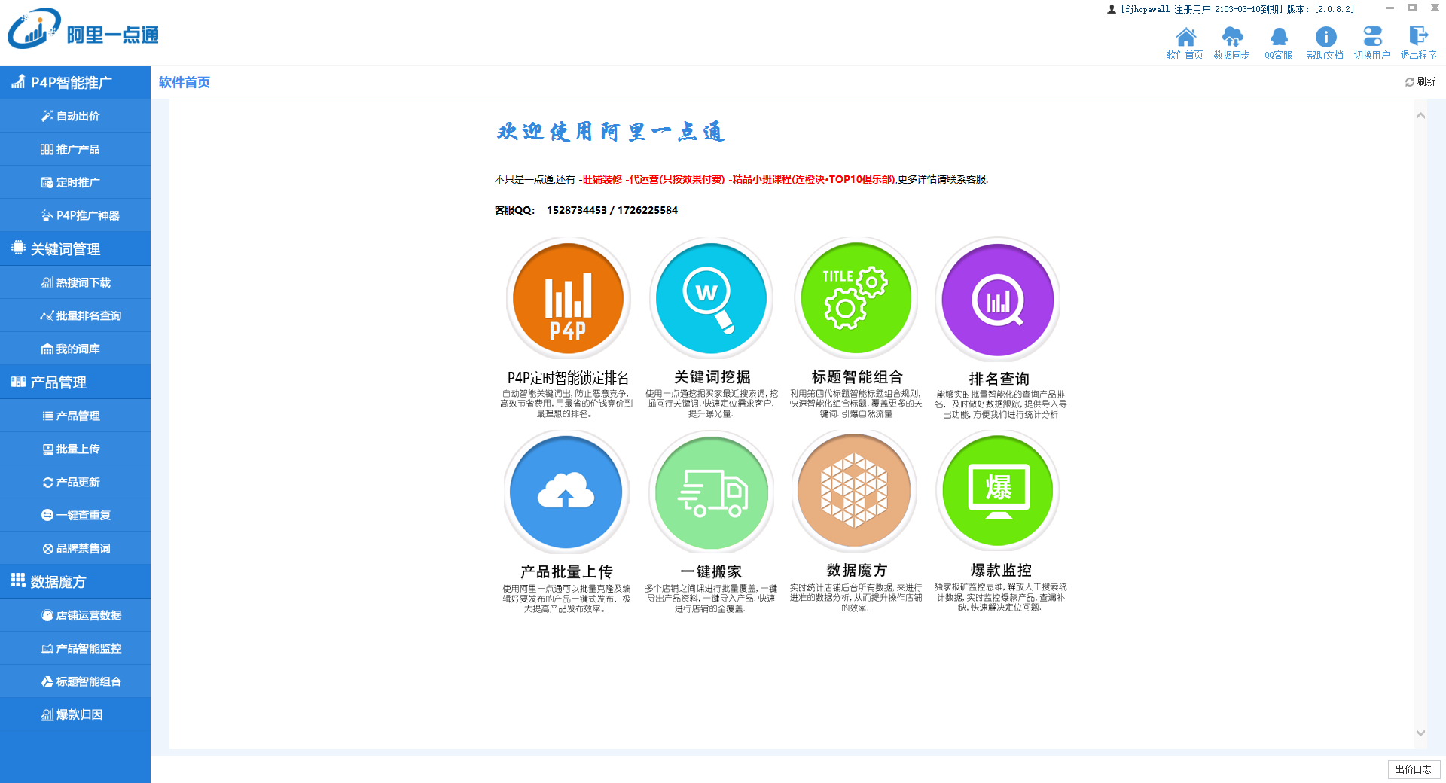
Task: Click the scrollbar down arrow
Action: coord(1420,733)
